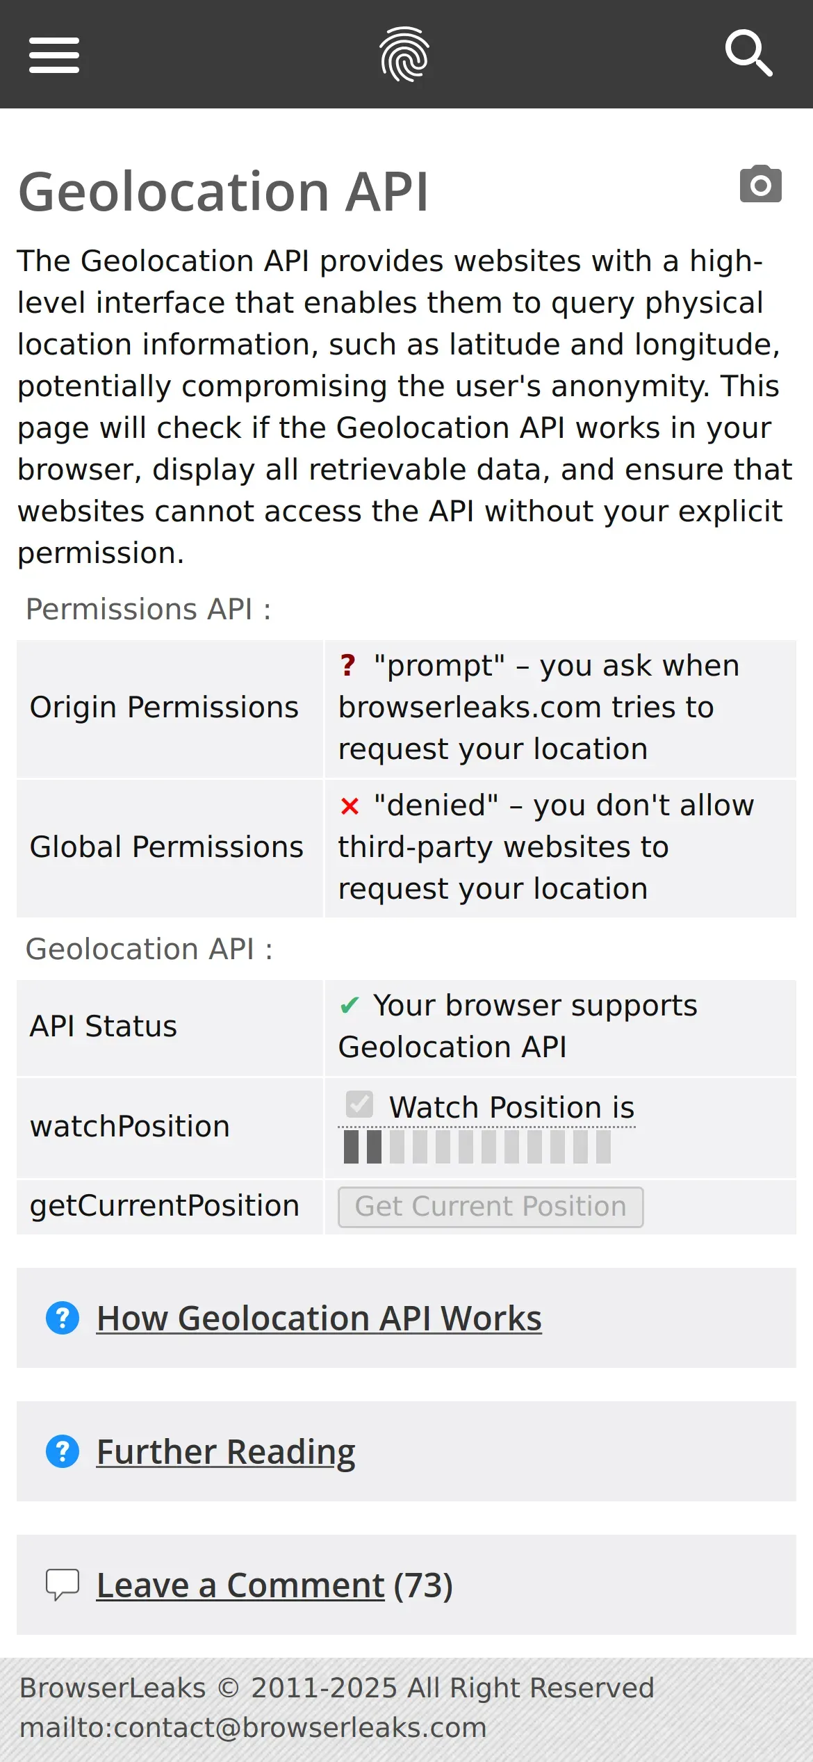The height and width of the screenshot is (1762, 813).
Task: Open the hamburger navigation menu
Action: (x=54, y=55)
